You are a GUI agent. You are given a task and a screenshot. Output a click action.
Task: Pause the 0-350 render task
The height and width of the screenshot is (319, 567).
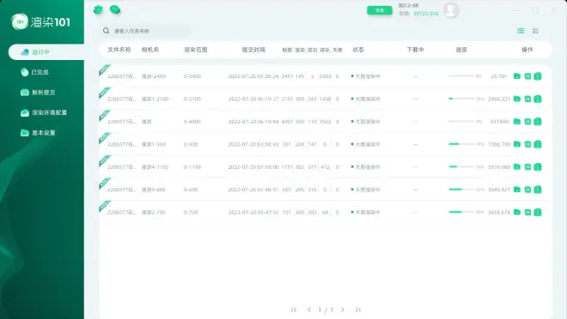pos(527,144)
